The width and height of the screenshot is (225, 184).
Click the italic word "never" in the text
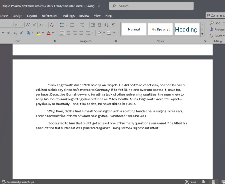point(160,99)
